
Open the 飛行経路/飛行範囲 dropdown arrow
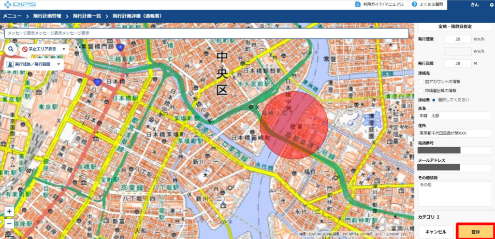click(58, 64)
